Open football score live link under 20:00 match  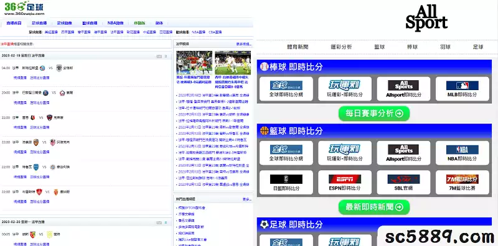tap(40, 102)
